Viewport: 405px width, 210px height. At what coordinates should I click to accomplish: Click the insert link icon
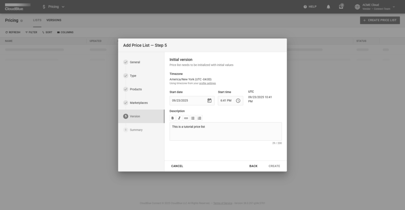pos(186,118)
